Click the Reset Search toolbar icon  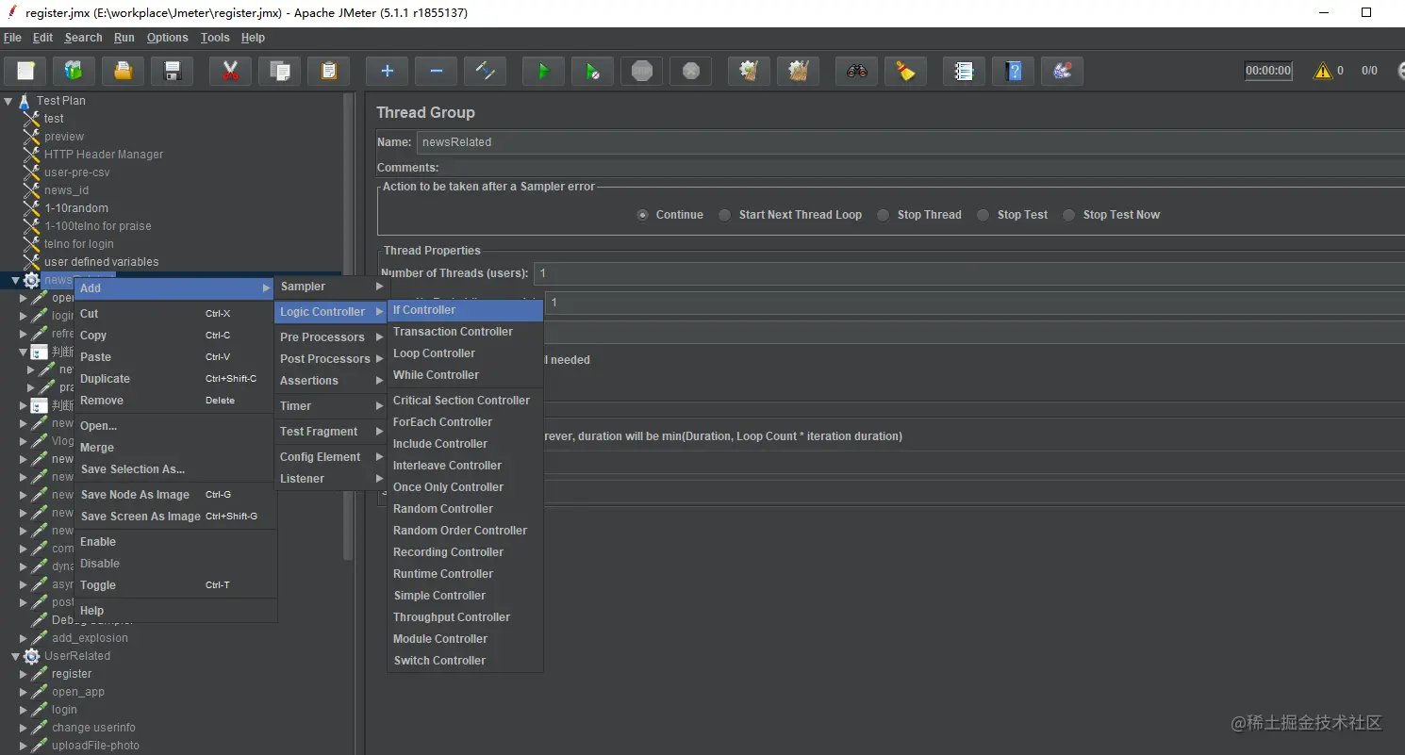click(905, 71)
